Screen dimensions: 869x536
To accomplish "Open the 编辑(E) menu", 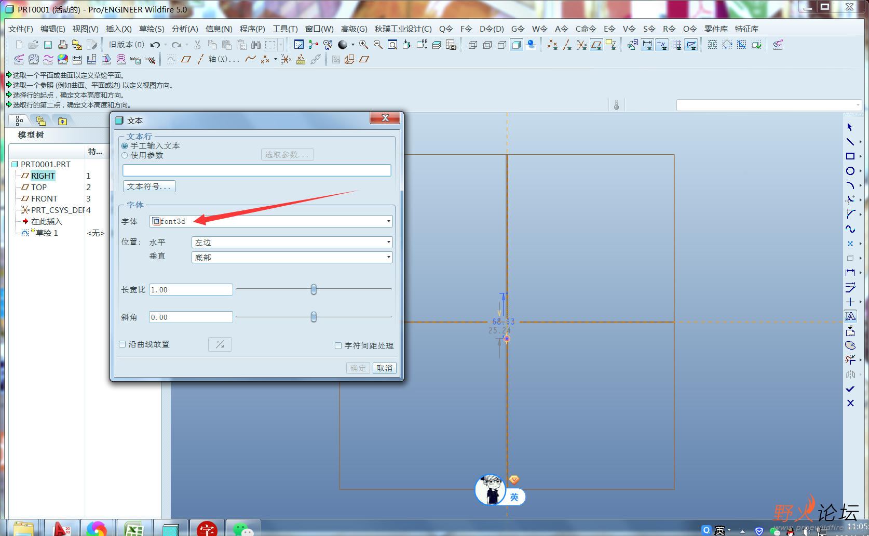I will pyautogui.click(x=53, y=29).
